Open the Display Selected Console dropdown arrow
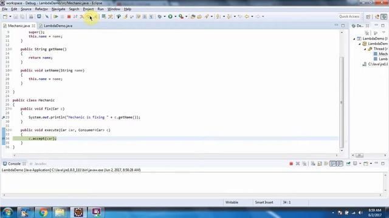389x218 pixels. tap(360, 163)
